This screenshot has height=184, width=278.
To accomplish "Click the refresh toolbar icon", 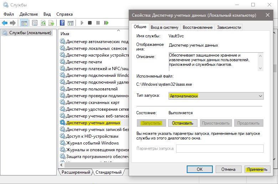I will click(43, 23).
